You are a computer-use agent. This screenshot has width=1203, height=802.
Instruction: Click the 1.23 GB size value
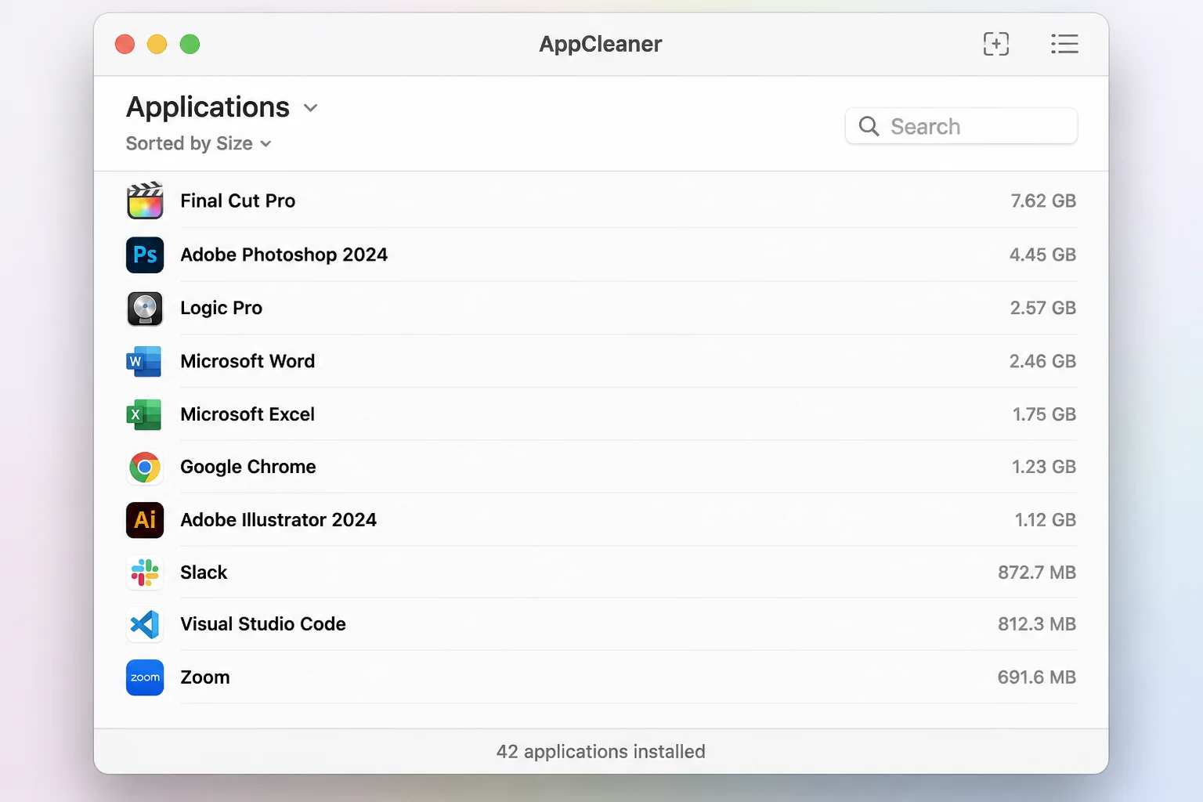click(1044, 467)
